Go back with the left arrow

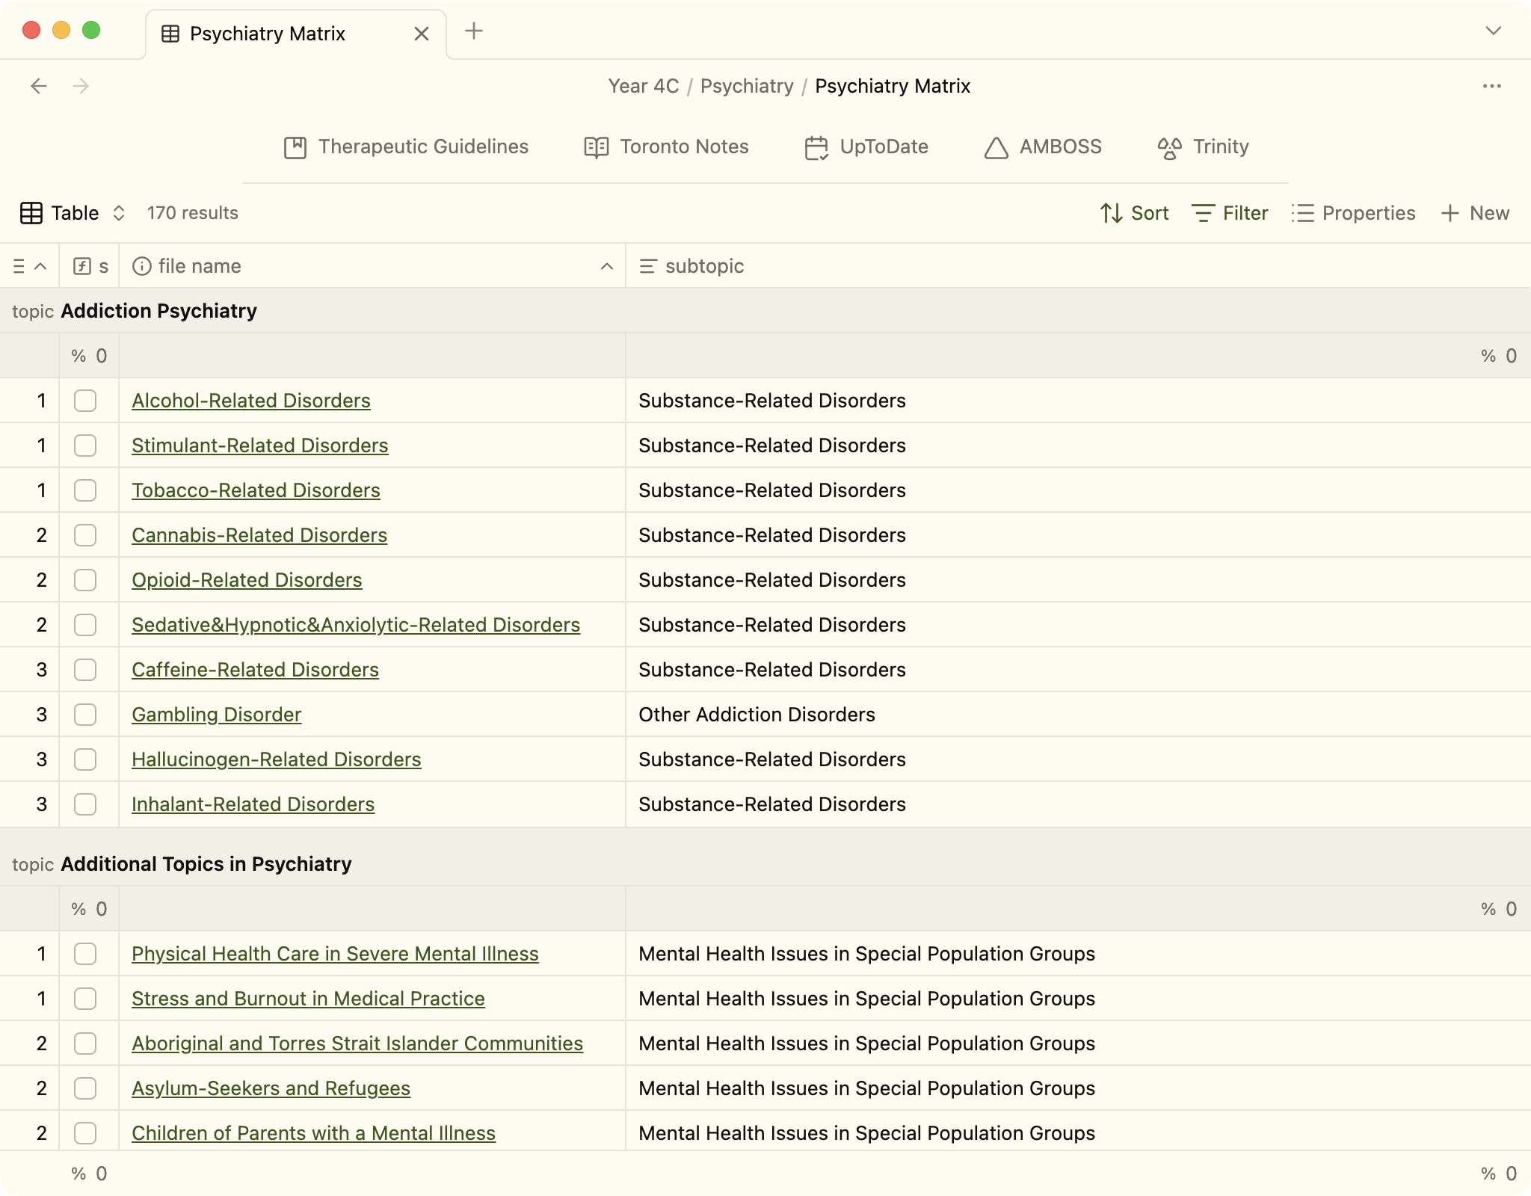pyautogui.click(x=39, y=86)
